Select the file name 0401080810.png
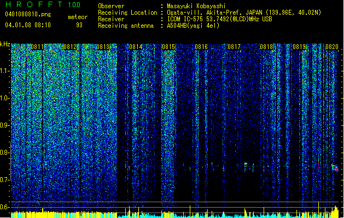 pos(28,14)
